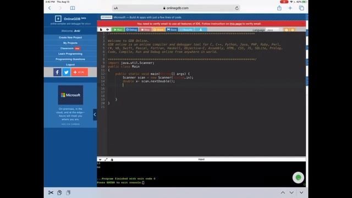
Task: Click the download icon button in toolbar
Action: pos(201,30)
